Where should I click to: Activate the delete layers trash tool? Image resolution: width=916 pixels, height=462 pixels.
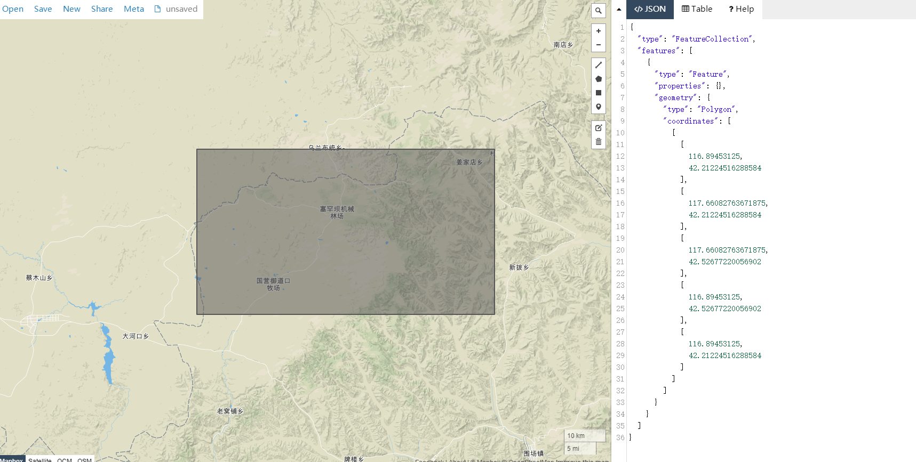pyautogui.click(x=599, y=142)
